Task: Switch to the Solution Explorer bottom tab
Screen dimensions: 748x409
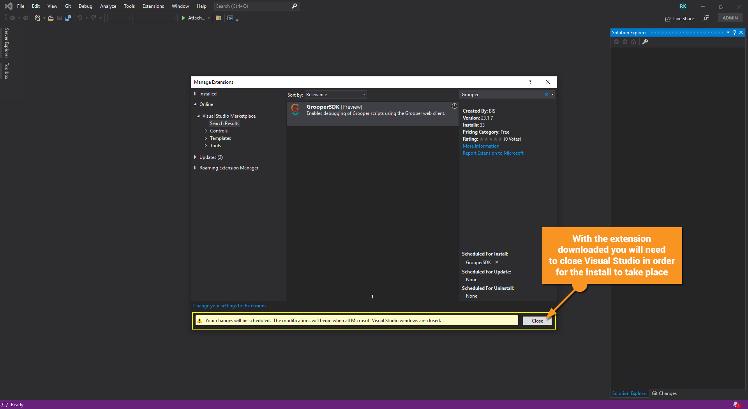Action: tap(630, 393)
